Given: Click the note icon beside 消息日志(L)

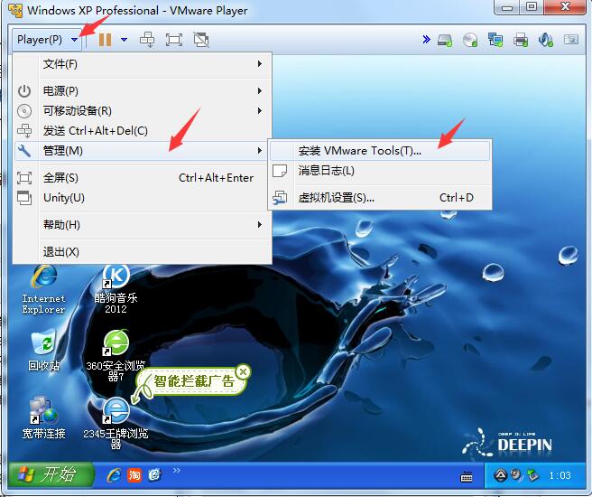Looking at the screenshot, I should [x=280, y=171].
